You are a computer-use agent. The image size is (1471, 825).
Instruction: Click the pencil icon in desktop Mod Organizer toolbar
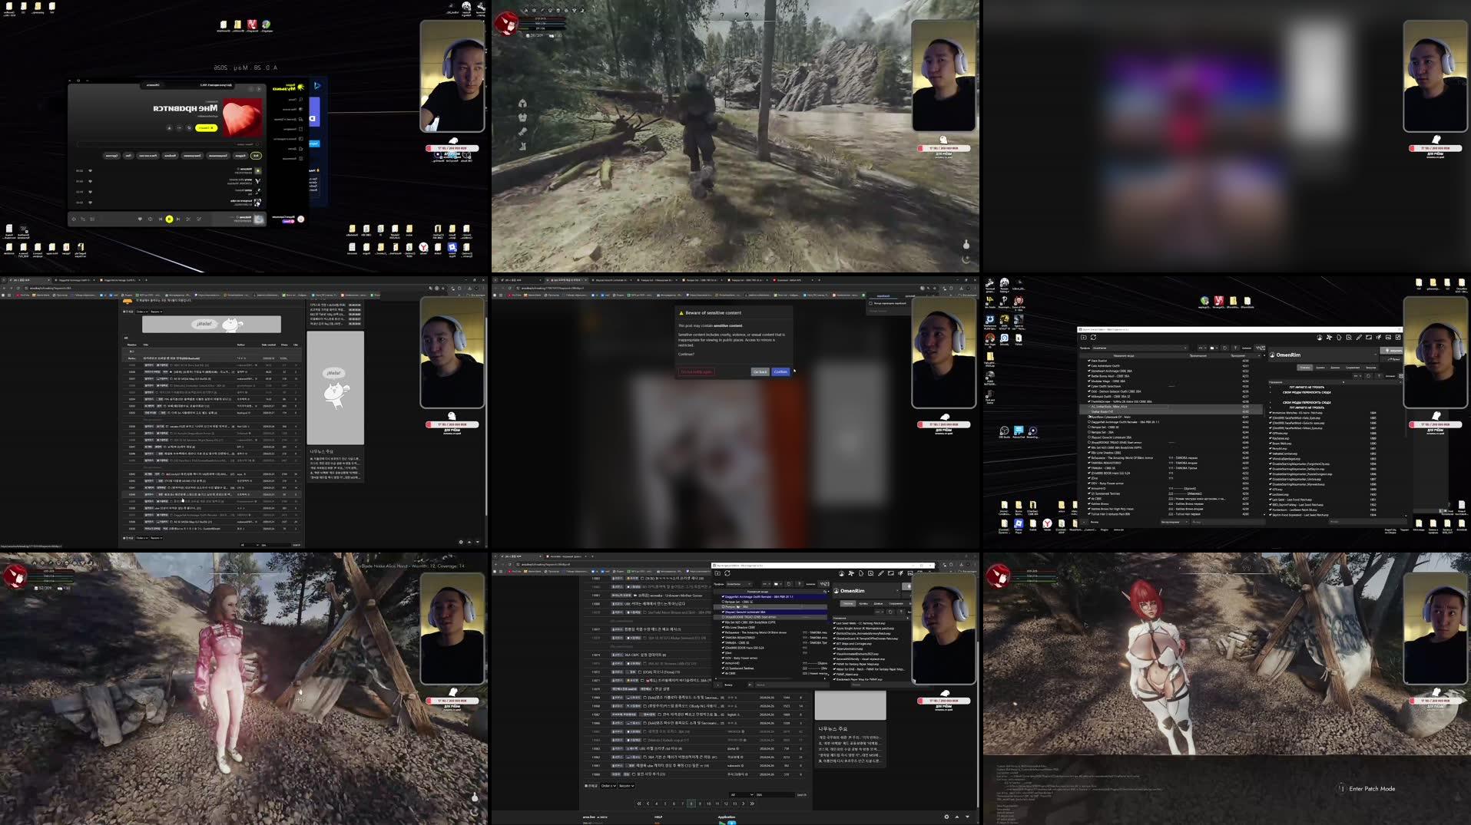point(1359,337)
